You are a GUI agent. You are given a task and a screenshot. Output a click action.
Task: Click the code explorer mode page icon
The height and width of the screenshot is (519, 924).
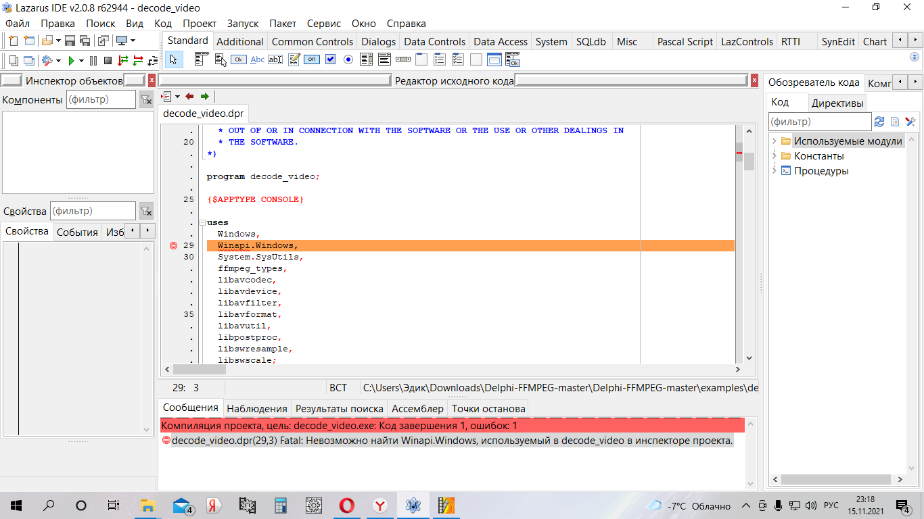tap(895, 122)
